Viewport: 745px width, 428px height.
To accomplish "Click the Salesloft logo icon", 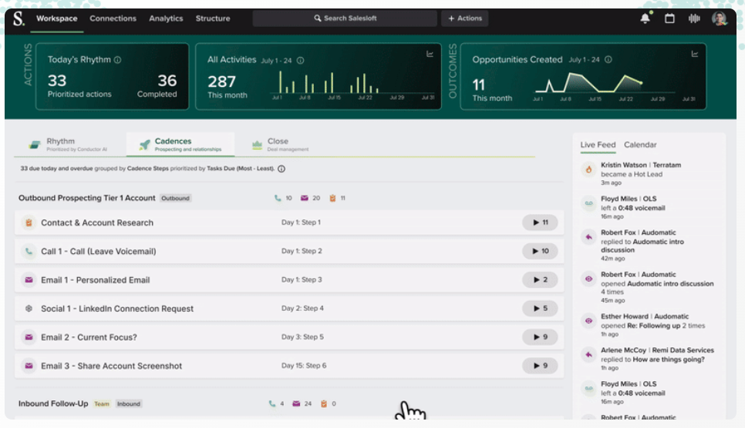I will click(x=19, y=18).
